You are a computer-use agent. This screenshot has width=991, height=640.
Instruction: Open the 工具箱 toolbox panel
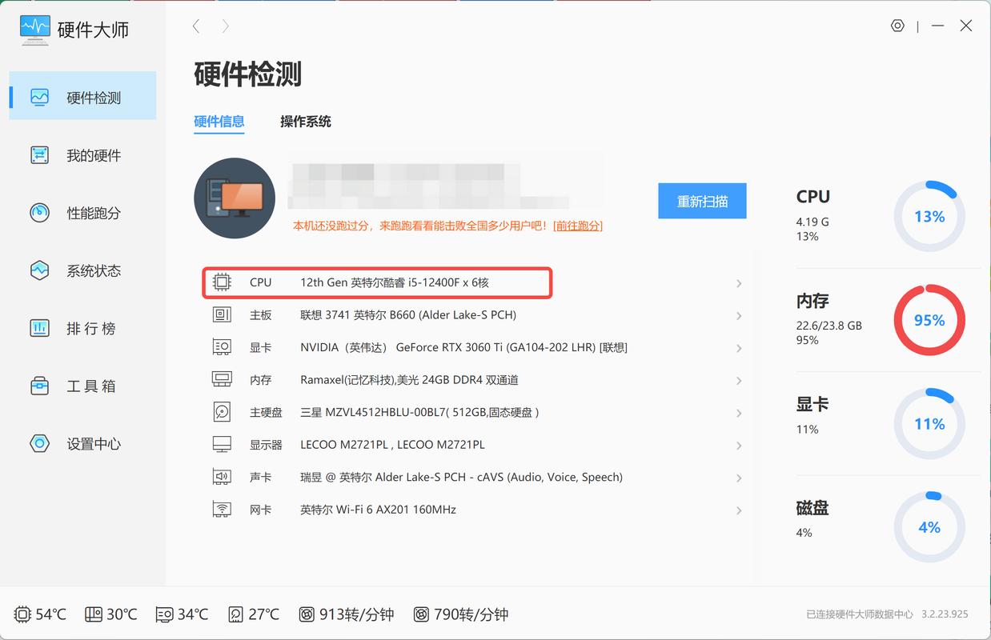coord(82,386)
